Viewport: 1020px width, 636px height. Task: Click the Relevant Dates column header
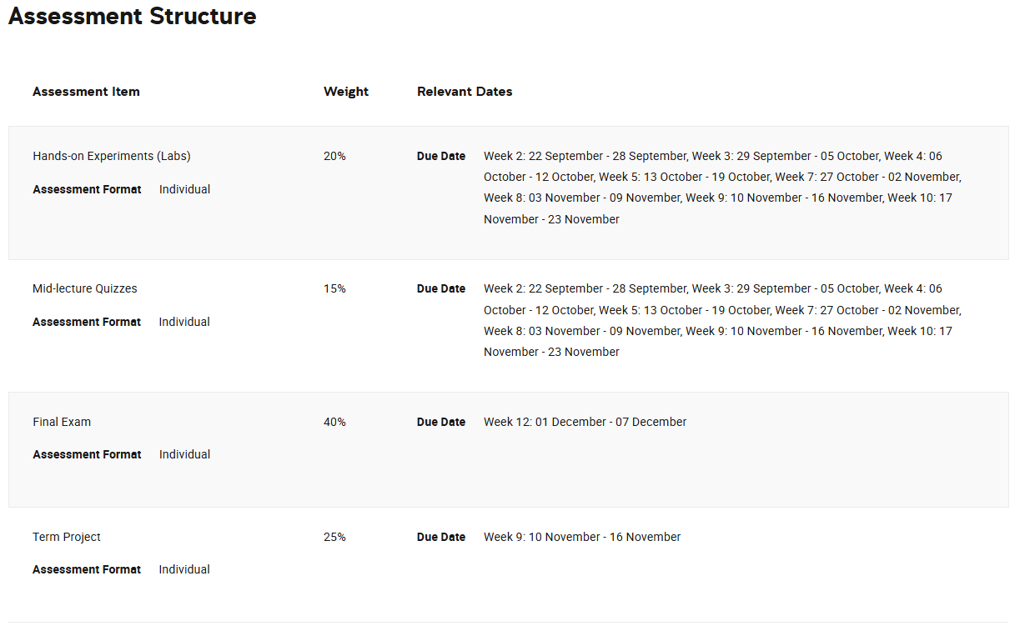pyautogui.click(x=465, y=92)
